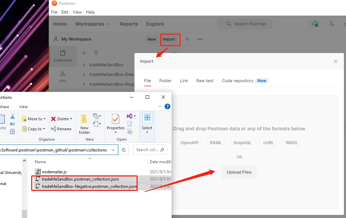Click the Upload Files button
This screenshot has height=218, width=346.
pyautogui.click(x=239, y=172)
